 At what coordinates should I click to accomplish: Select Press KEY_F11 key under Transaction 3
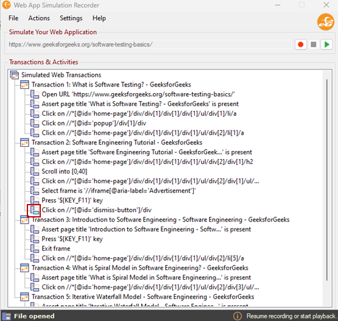pos(72,239)
